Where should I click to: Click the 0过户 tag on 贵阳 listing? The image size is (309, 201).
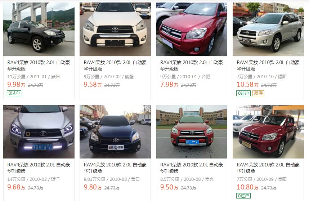[243, 196]
